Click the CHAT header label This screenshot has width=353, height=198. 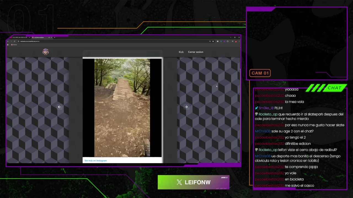pos(335,88)
